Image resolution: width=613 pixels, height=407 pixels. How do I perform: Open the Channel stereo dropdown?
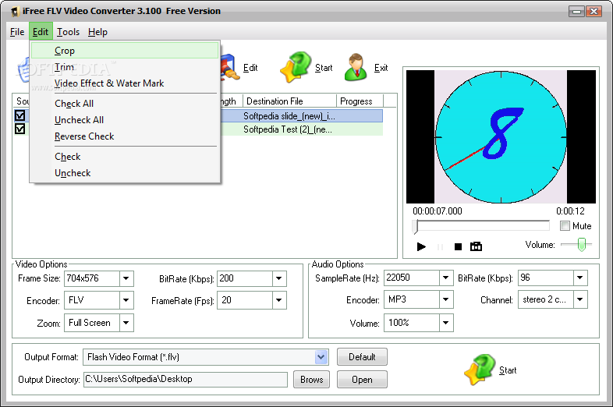click(x=579, y=299)
